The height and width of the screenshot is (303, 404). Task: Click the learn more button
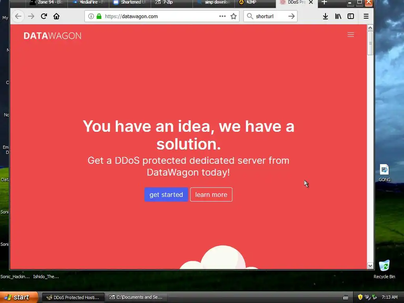click(211, 195)
